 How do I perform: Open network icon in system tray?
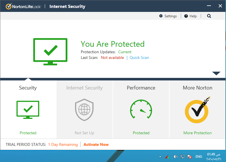click(182, 157)
